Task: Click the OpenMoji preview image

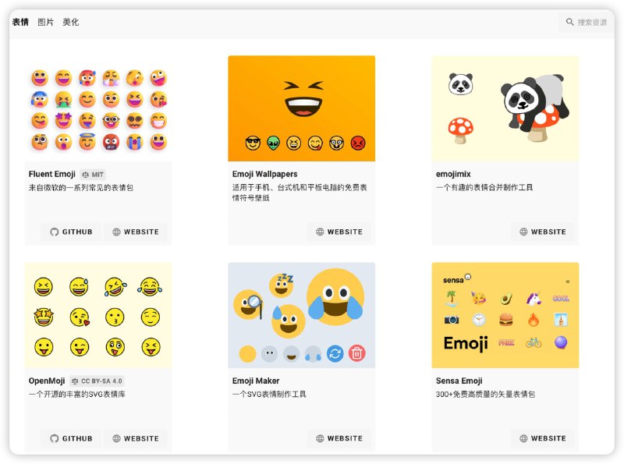Action: click(98, 315)
